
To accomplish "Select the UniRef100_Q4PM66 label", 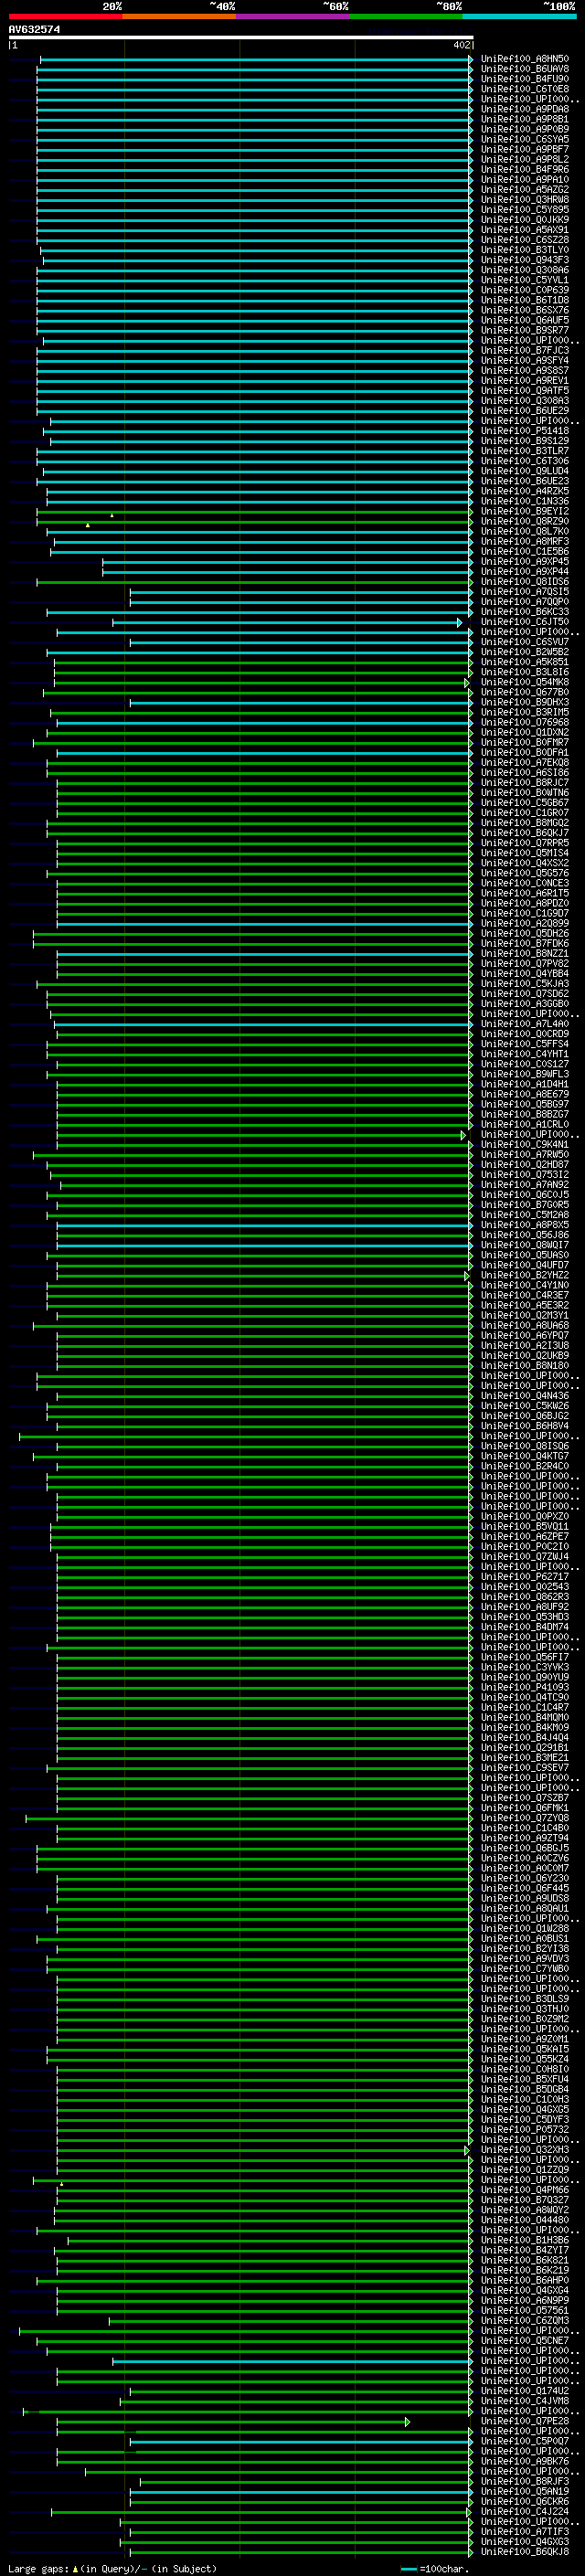I will [525, 2190].
